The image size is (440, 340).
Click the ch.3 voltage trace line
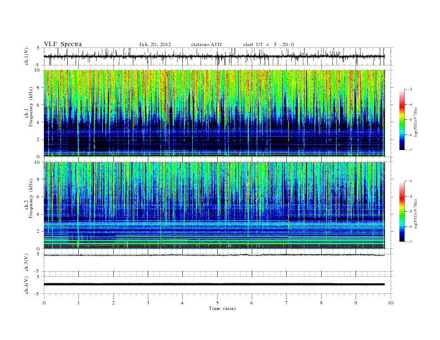point(214,255)
